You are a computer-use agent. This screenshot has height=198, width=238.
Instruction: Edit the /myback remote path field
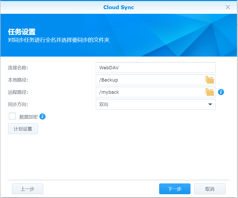(150, 92)
